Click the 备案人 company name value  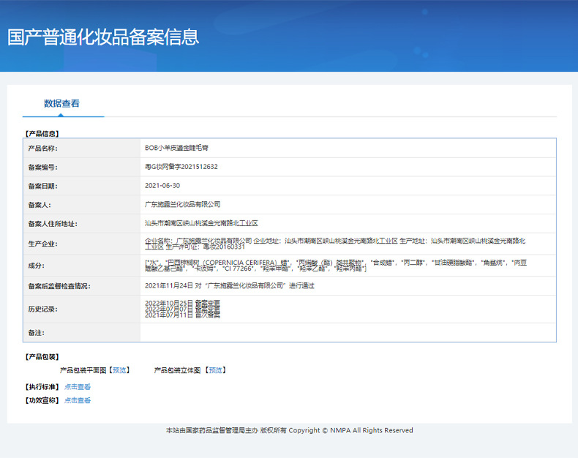[x=183, y=204]
